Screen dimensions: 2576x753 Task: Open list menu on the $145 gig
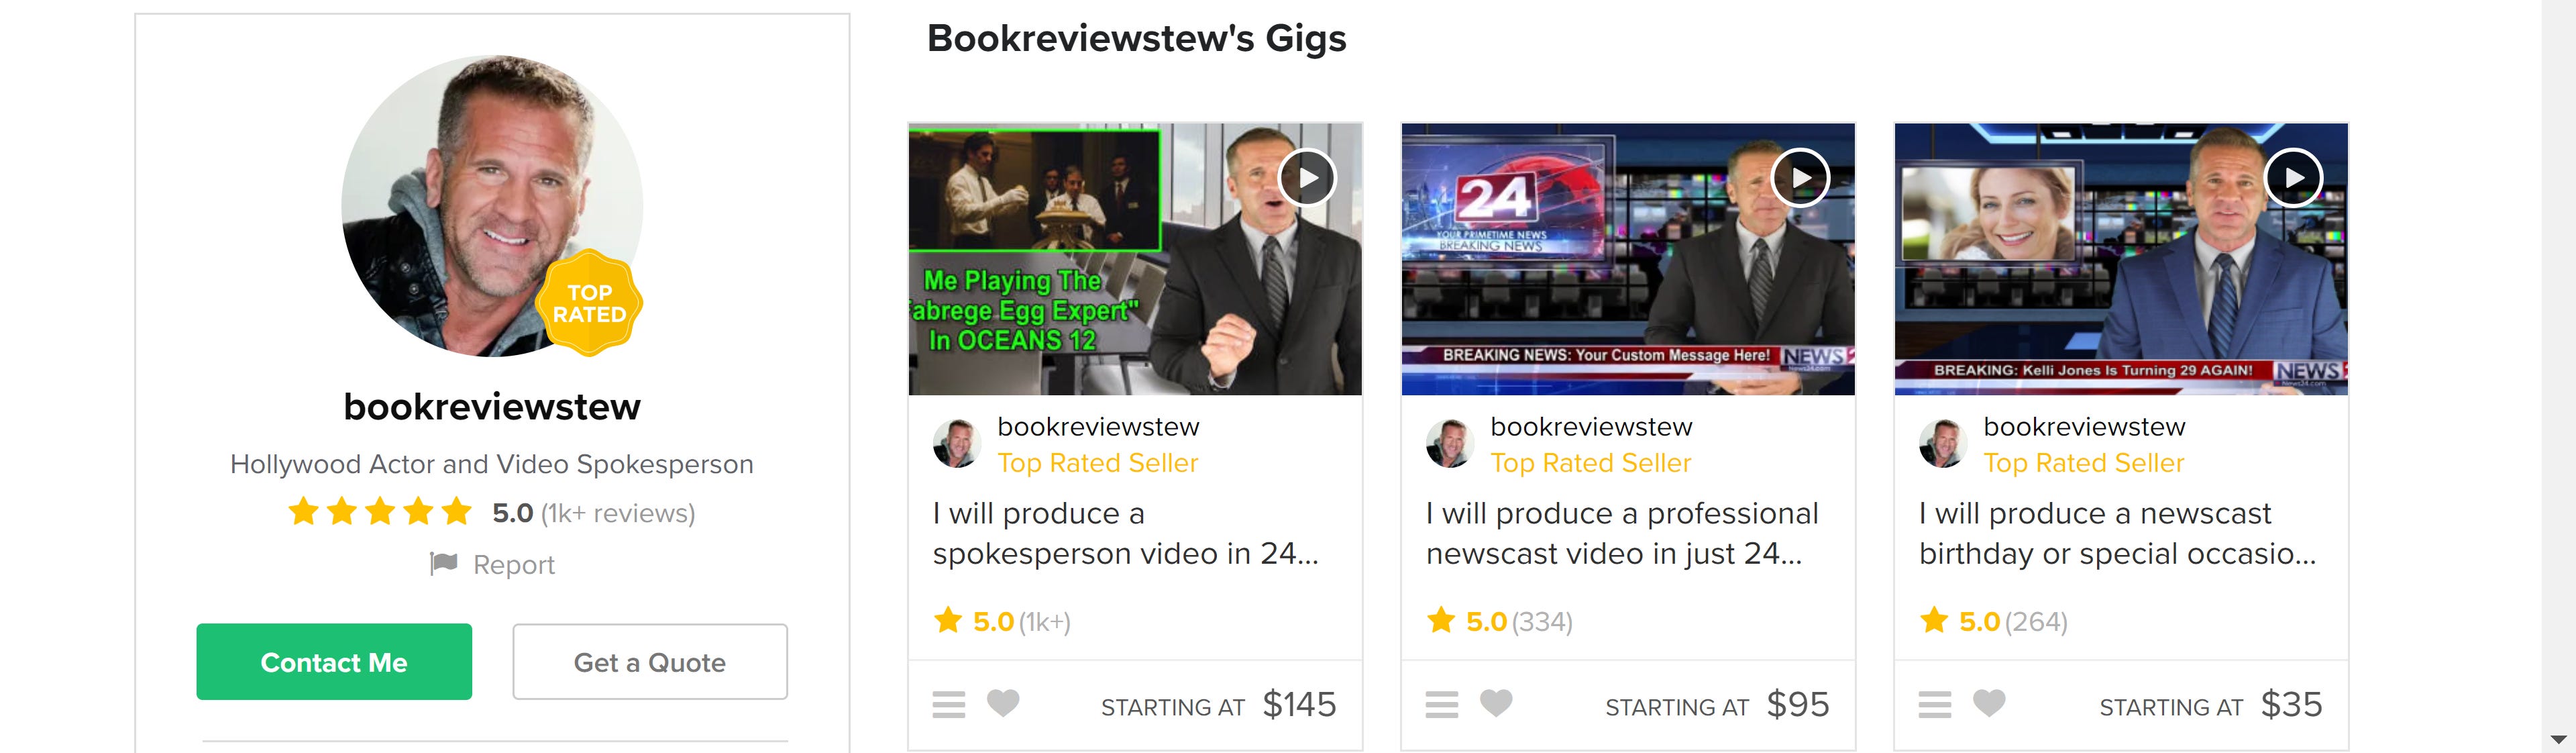(949, 704)
